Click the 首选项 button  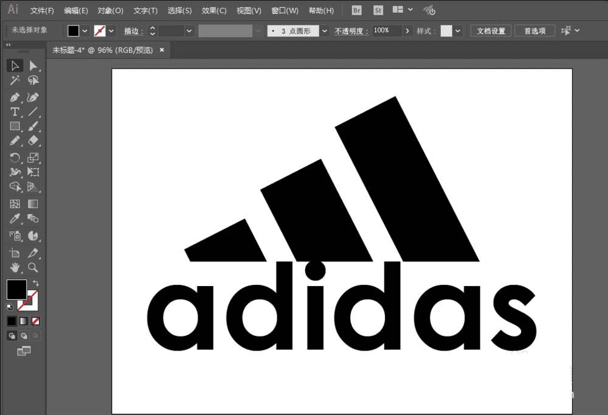(x=534, y=31)
